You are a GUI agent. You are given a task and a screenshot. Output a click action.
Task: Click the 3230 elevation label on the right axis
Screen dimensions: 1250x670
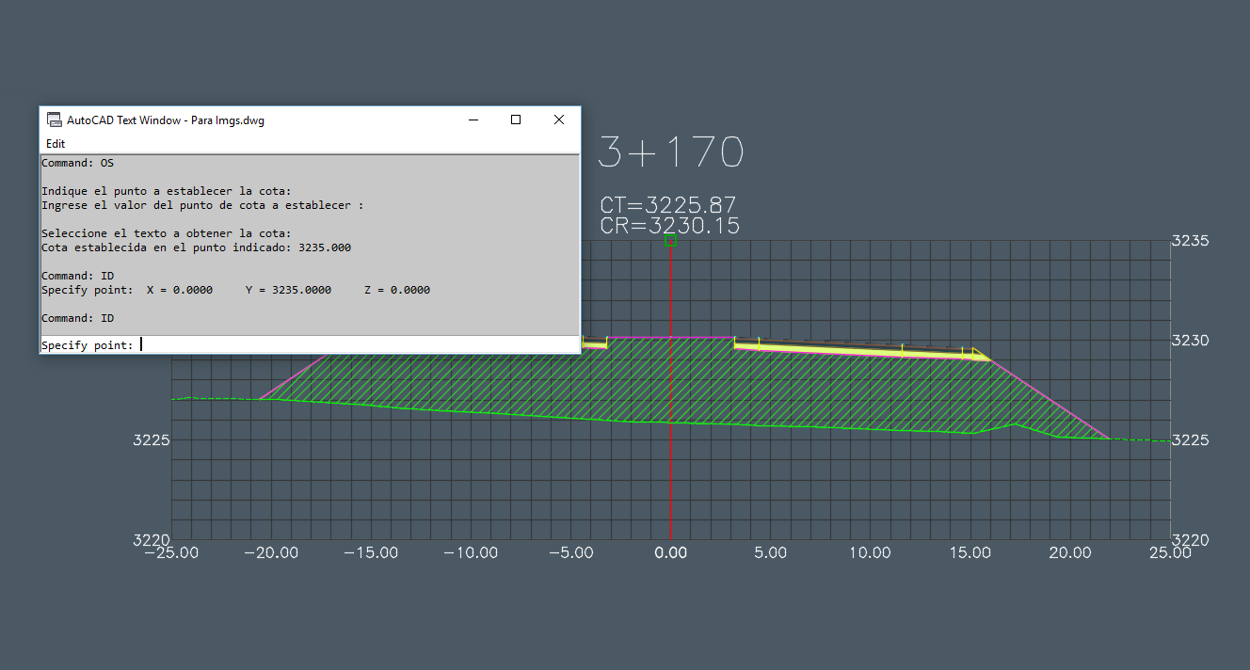(x=1189, y=341)
